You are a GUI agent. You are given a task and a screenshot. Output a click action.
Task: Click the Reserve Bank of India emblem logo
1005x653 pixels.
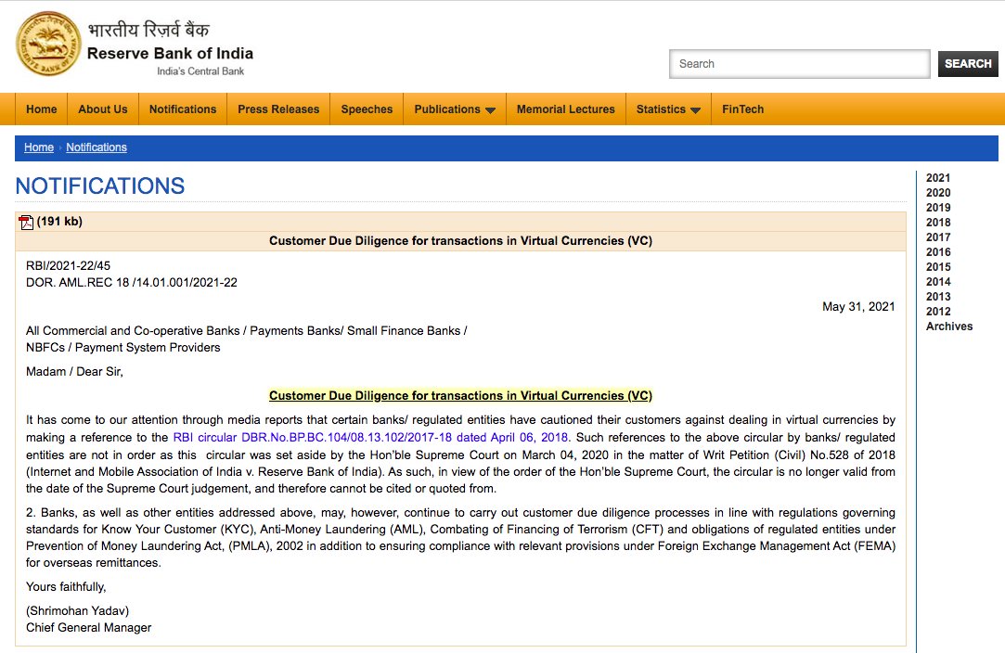(x=48, y=44)
